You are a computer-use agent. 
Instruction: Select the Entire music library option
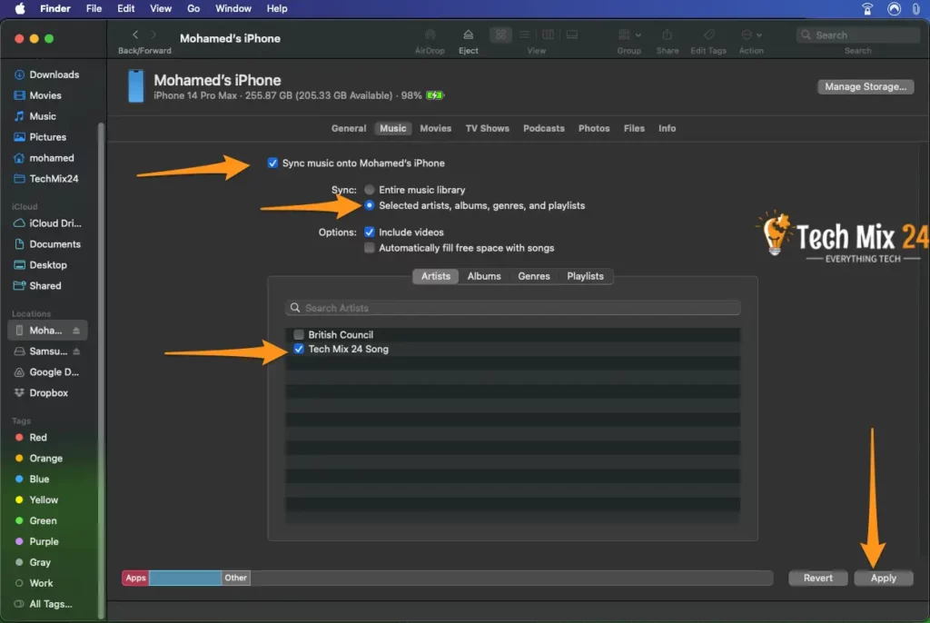click(x=370, y=190)
